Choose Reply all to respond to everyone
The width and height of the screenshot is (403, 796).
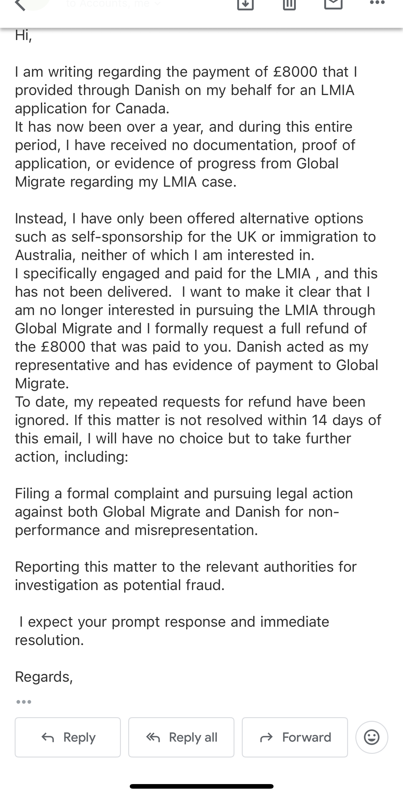[x=181, y=737]
